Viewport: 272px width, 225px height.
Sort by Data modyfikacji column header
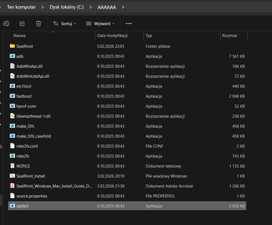tap(112, 35)
